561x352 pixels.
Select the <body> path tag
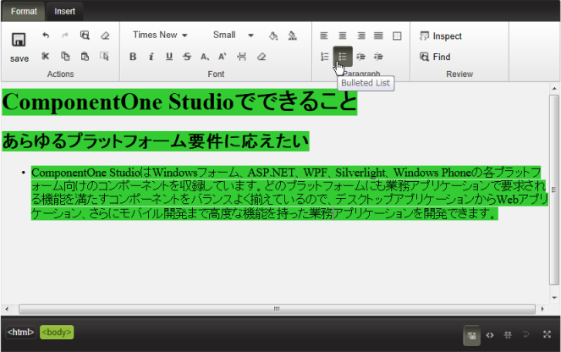[57, 332]
